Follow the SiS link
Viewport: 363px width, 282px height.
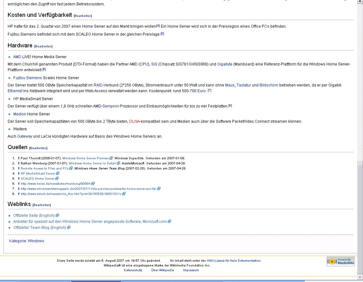154,64
